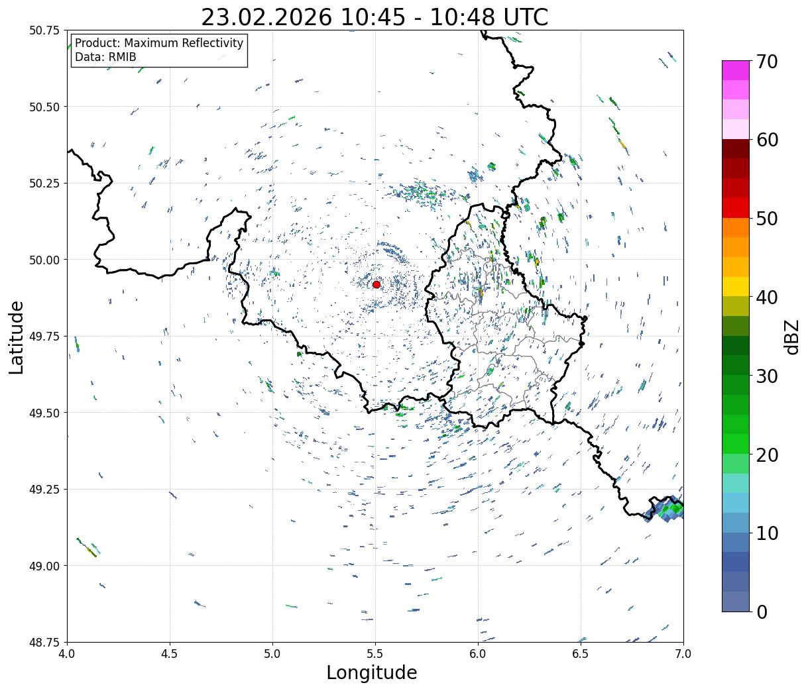Click the latitude tick label 50.00
Viewport: 808px width, 689px height.
pos(44,260)
